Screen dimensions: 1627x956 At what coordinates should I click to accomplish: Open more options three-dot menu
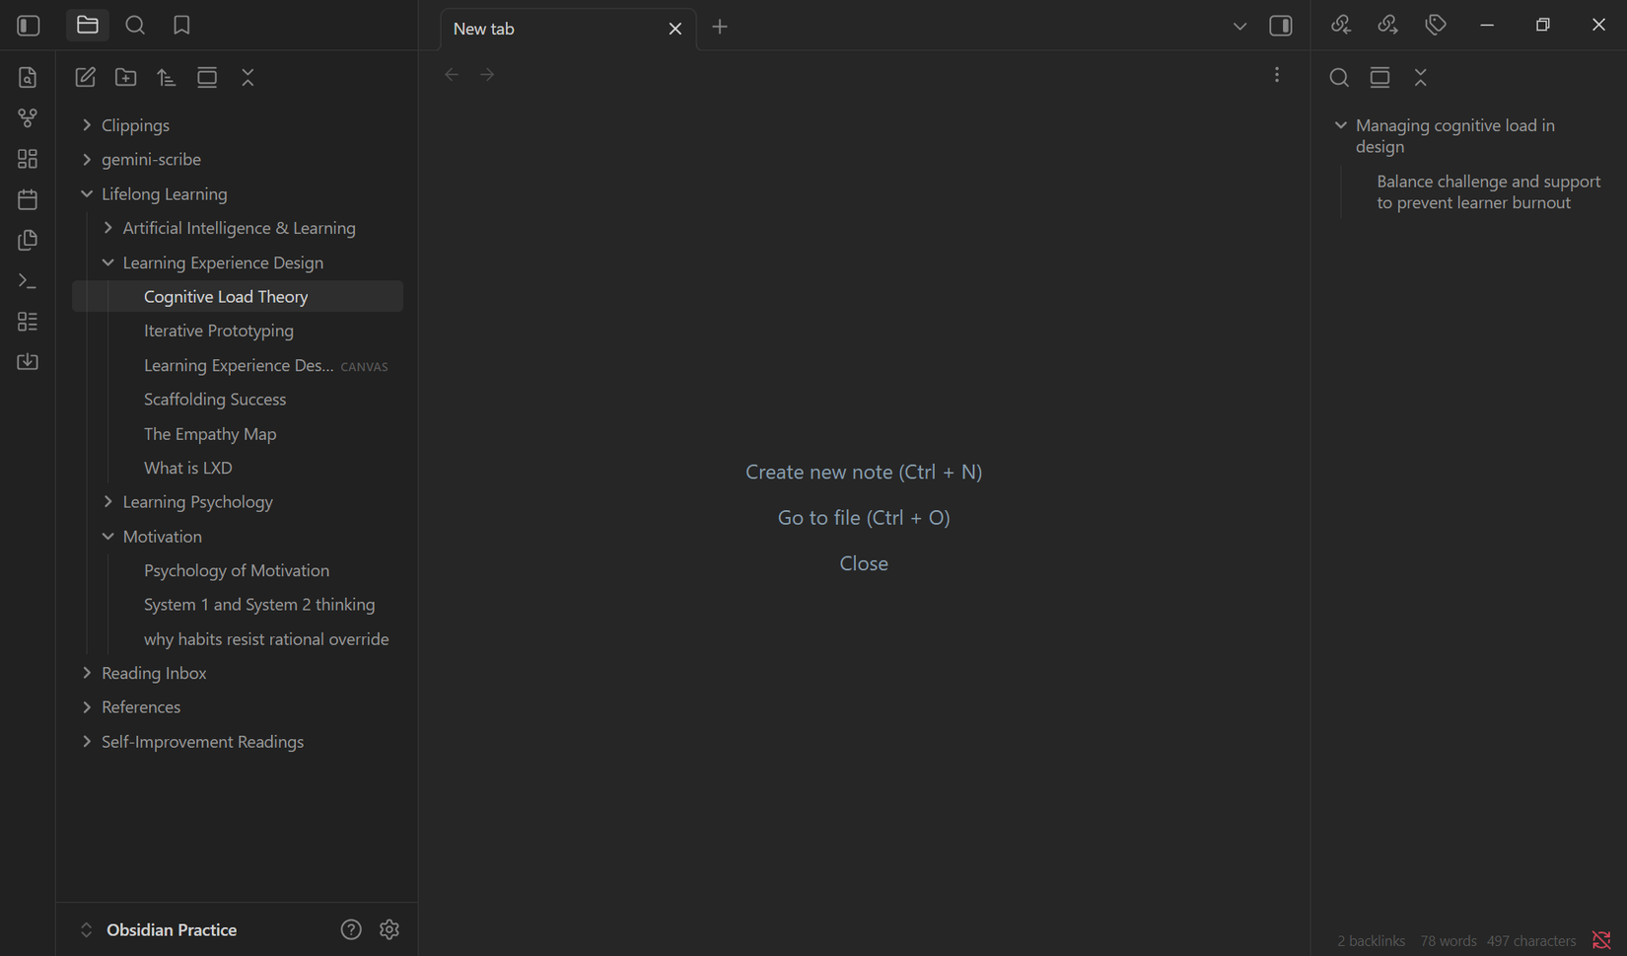click(x=1277, y=75)
